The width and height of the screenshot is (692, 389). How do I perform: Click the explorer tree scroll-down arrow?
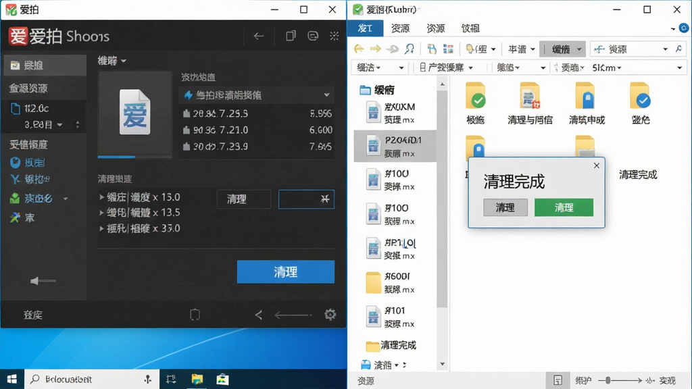[x=442, y=364]
